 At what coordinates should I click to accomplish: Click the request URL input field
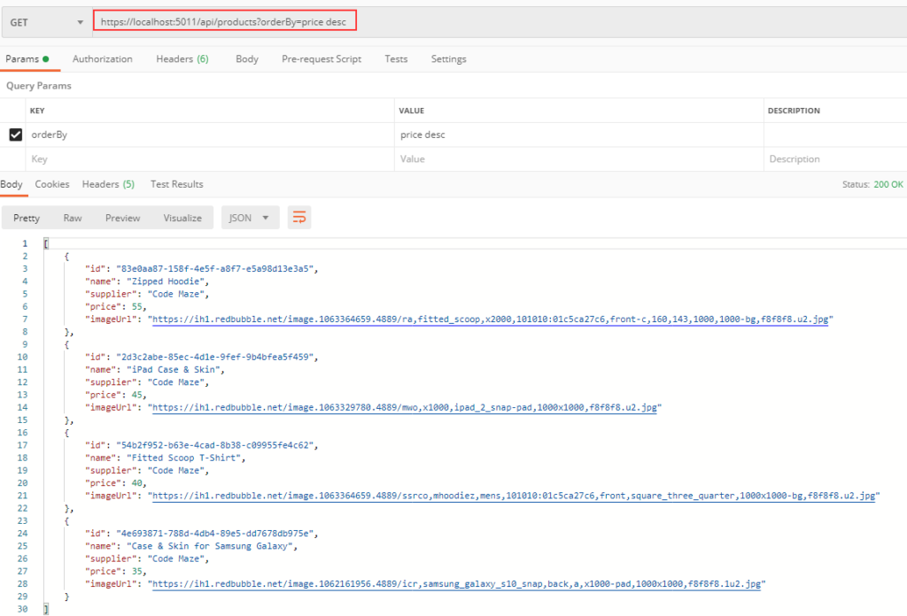tap(224, 21)
